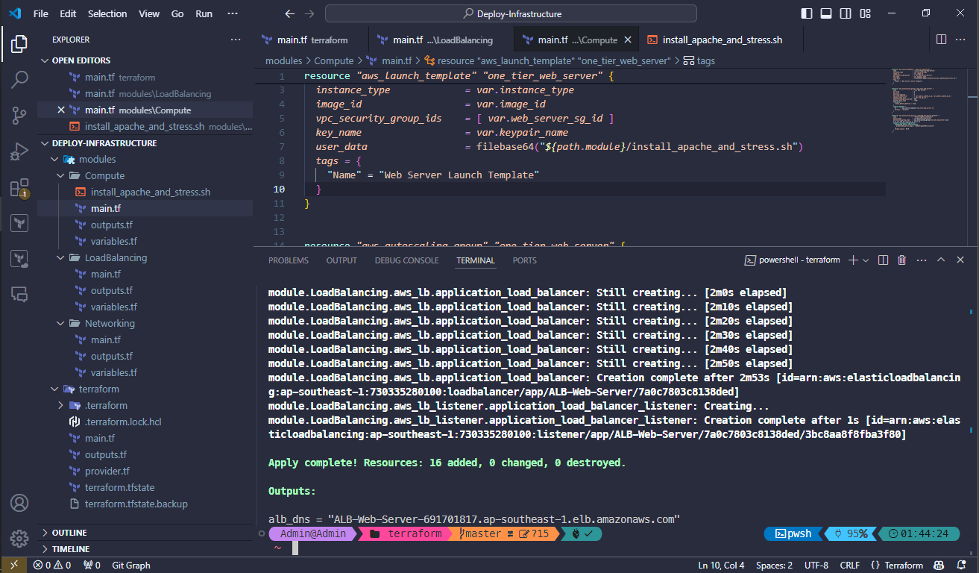Open editor more actions ellipsis
Image resolution: width=979 pixels, height=573 pixels.
tap(961, 40)
